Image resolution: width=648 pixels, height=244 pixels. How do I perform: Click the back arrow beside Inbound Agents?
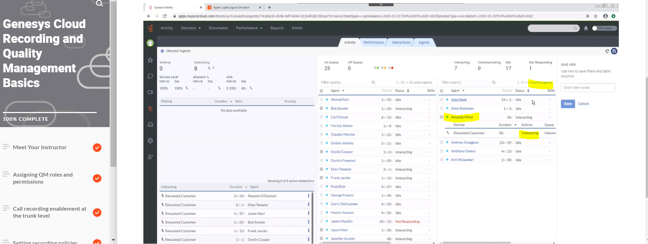pos(162,51)
